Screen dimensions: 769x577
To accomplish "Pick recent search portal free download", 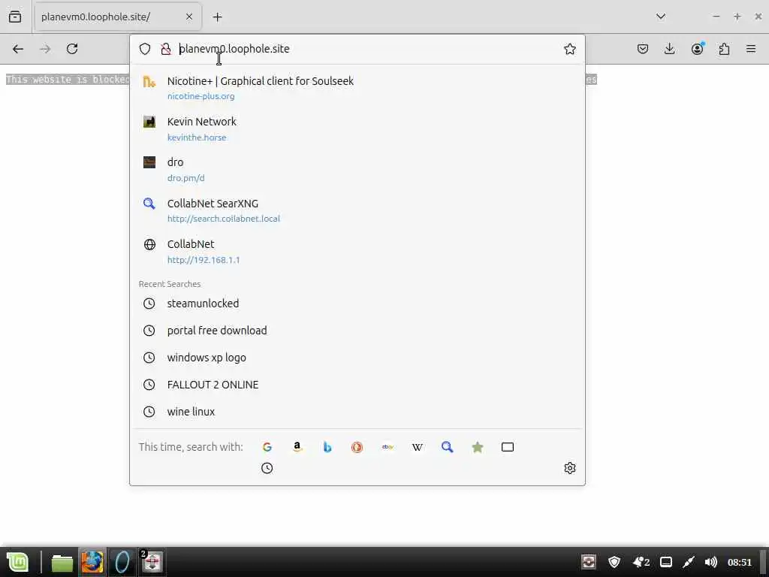I will (x=357, y=331).
